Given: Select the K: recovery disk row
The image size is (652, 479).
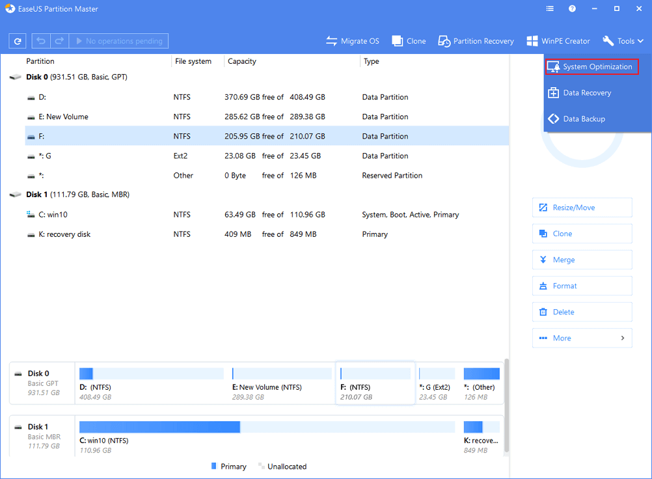Looking at the screenshot, I should (267, 234).
